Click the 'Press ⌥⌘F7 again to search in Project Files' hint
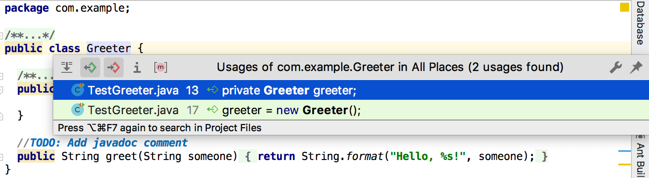 tap(160, 128)
